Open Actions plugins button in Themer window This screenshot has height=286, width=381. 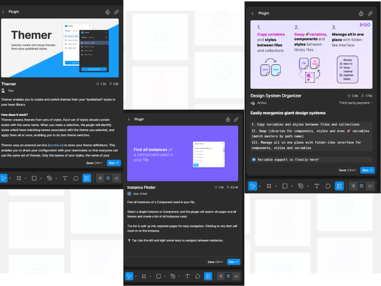(x=87, y=178)
